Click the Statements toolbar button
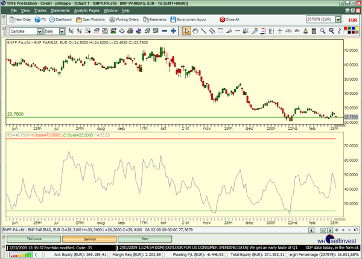This screenshot has height=259, width=362. pyautogui.click(x=154, y=20)
